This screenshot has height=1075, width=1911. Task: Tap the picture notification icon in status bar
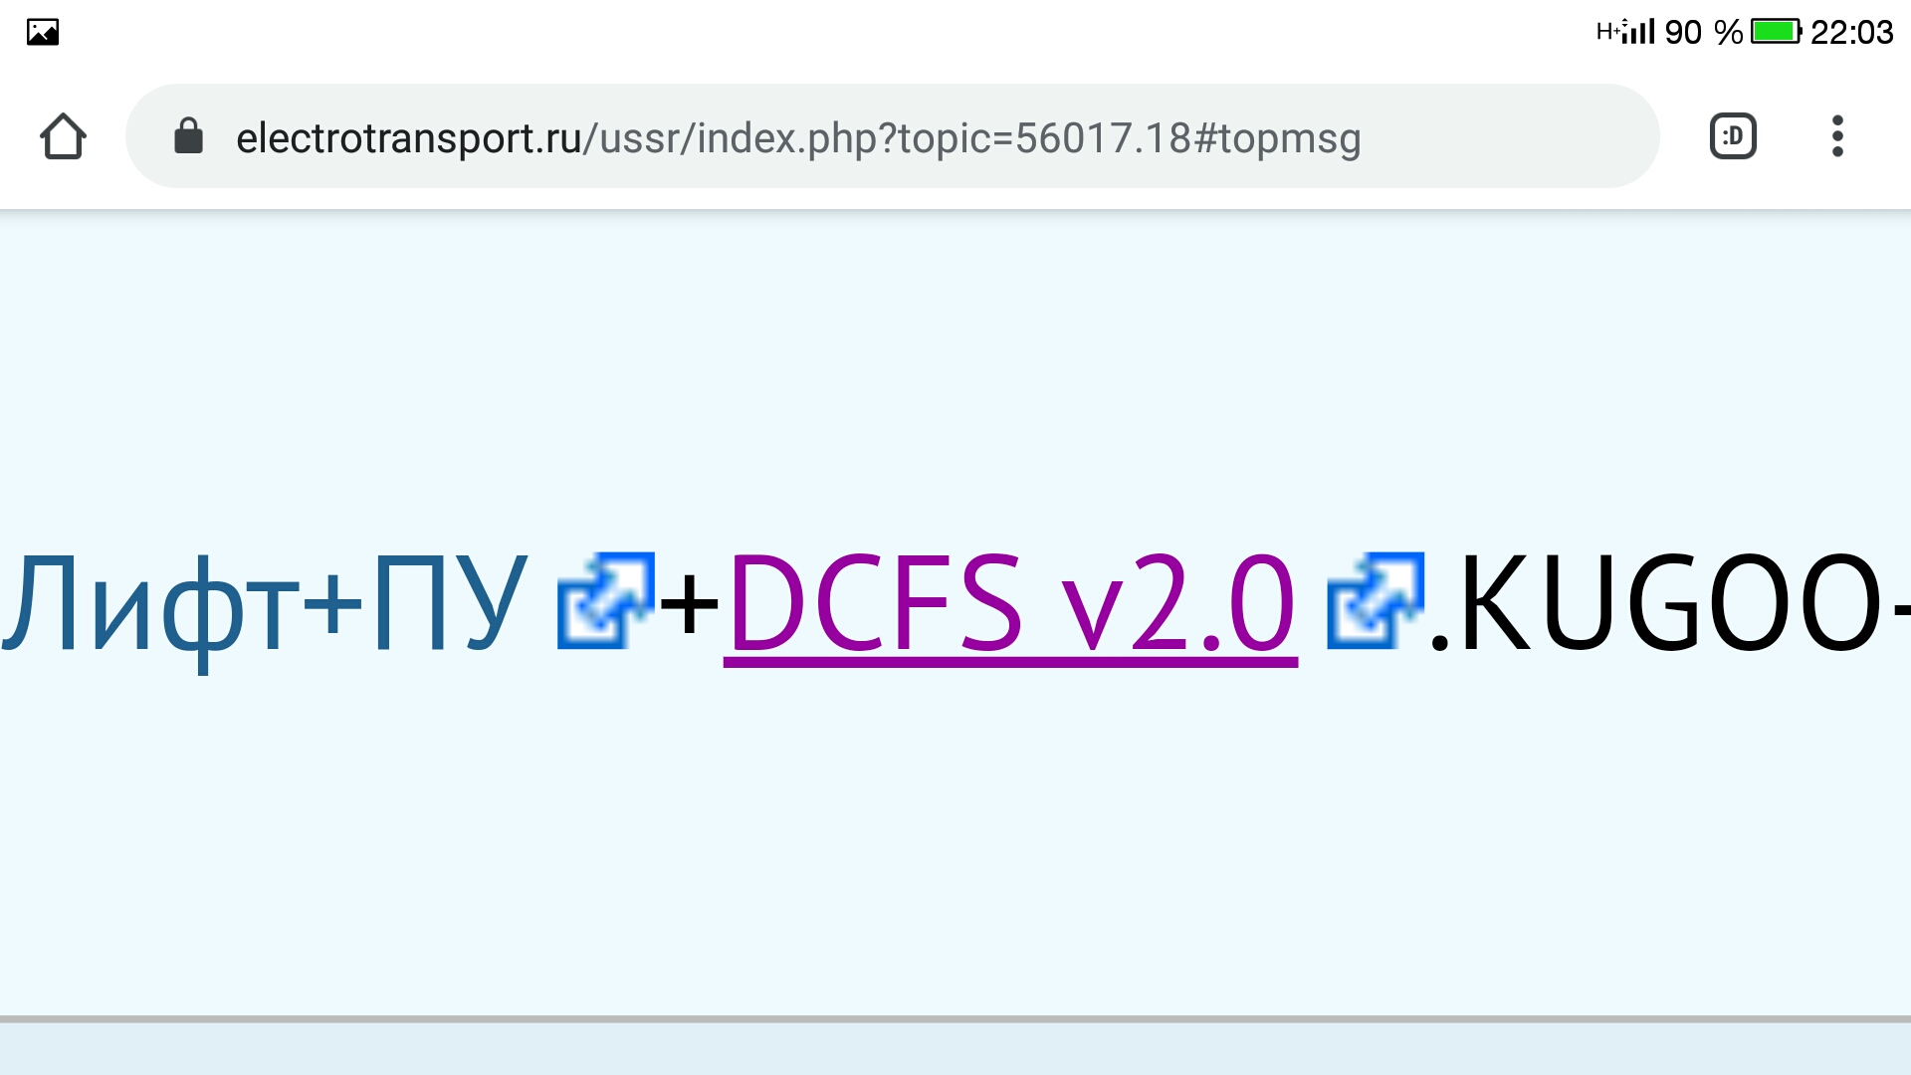pos(43,32)
